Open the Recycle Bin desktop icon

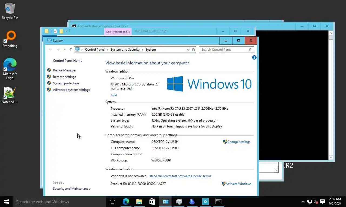click(10, 11)
